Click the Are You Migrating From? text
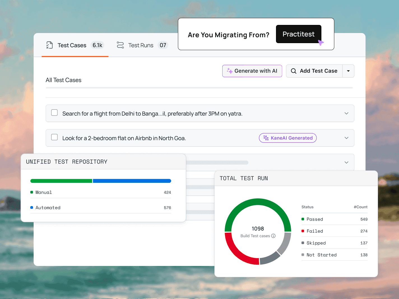The width and height of the screenshot is (399, 299). pyautogui.click(x=229, y=35)
